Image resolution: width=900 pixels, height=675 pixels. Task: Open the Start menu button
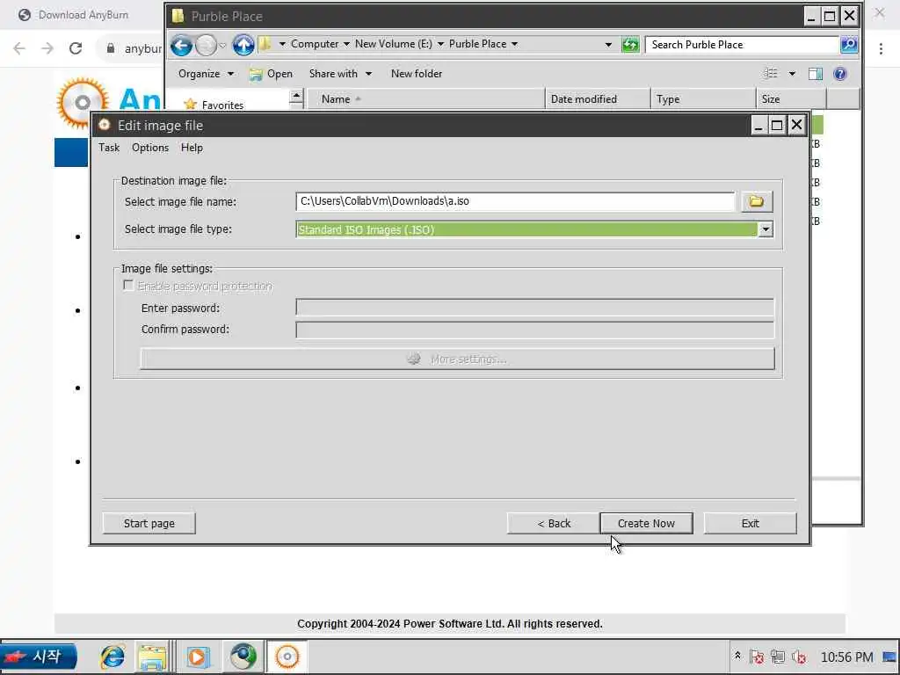point(39,657)
